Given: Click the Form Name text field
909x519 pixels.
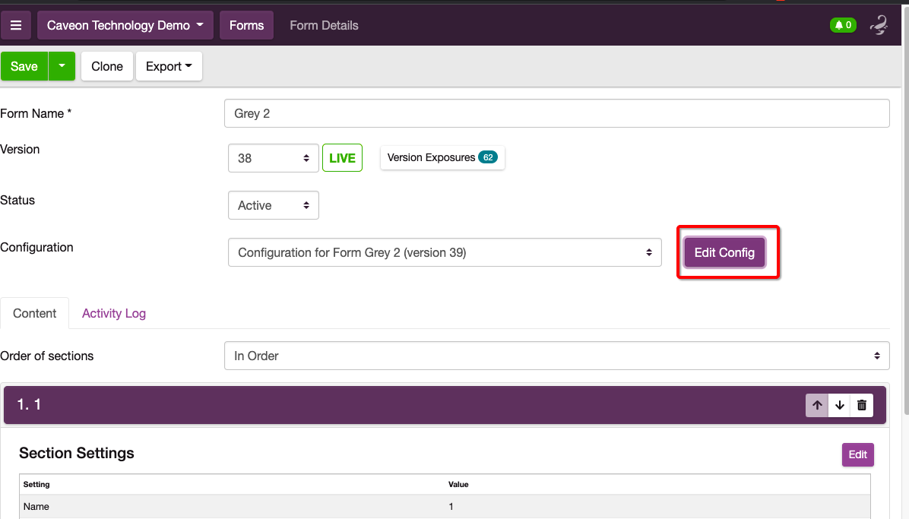Looking at the screenshot, I should [556, 113].
